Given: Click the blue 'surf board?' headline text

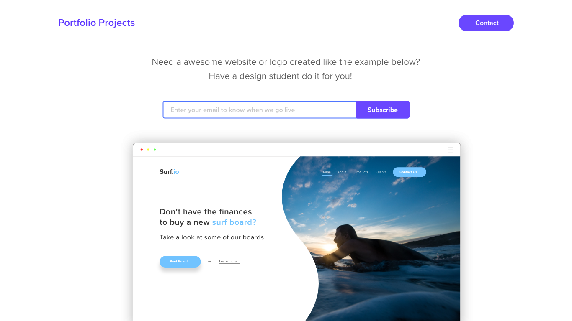Looking at the screenshot, I should tap(234, 222).
